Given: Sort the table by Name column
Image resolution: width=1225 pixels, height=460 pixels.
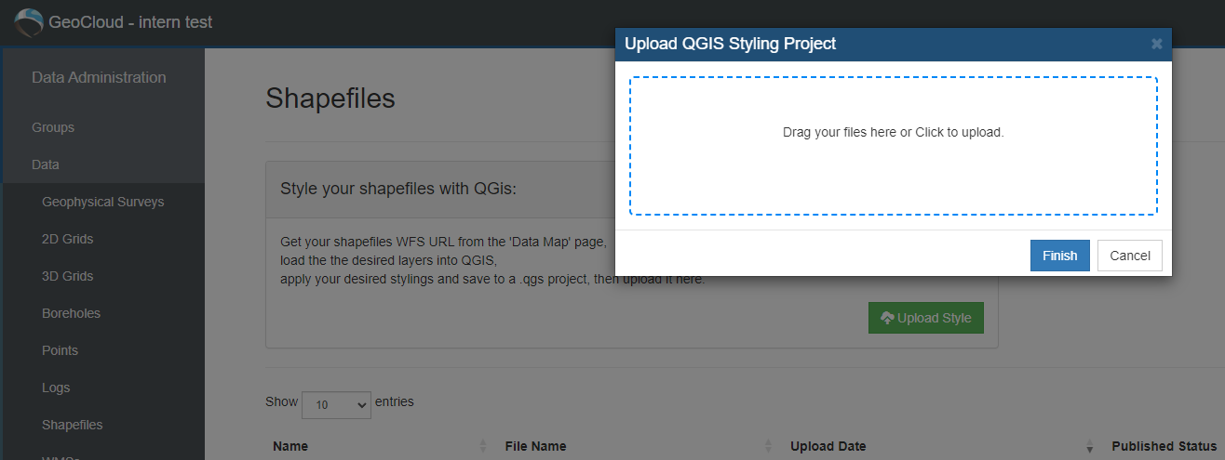Looking at the screenshot, I should pyautogui.click(x=380, y=446).
